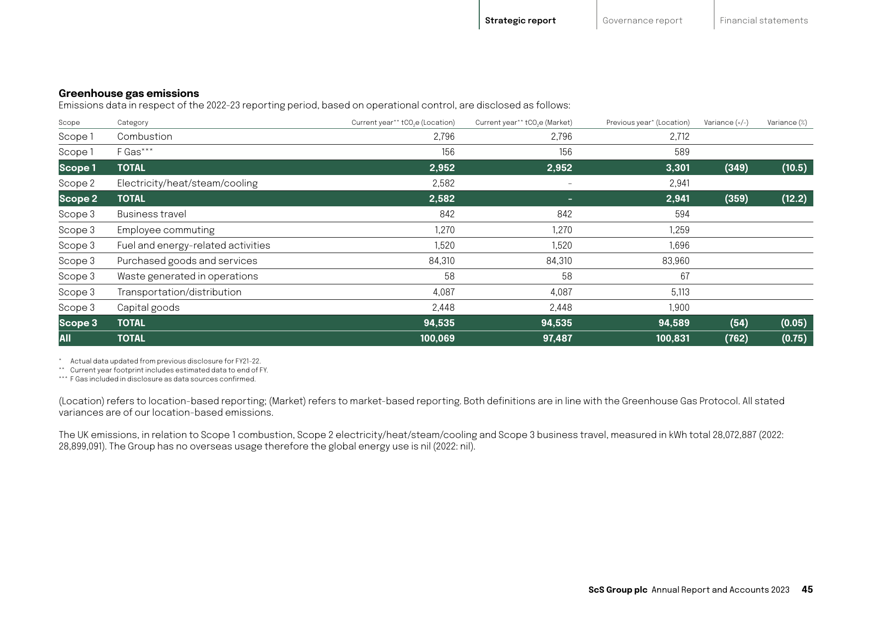Click the 'ScS Group plc' footer text
872x617 pixels.
[618, 590]
